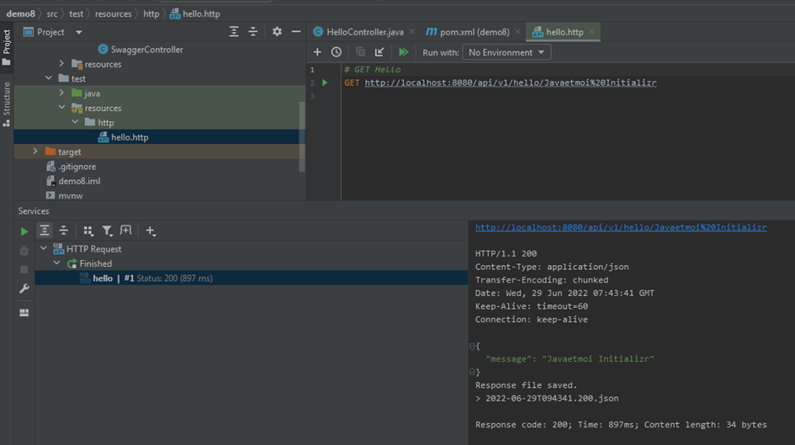Screen dimensions: 795x445
Task: Add a new HTTP request with plus icon
Action: [317, 52]
